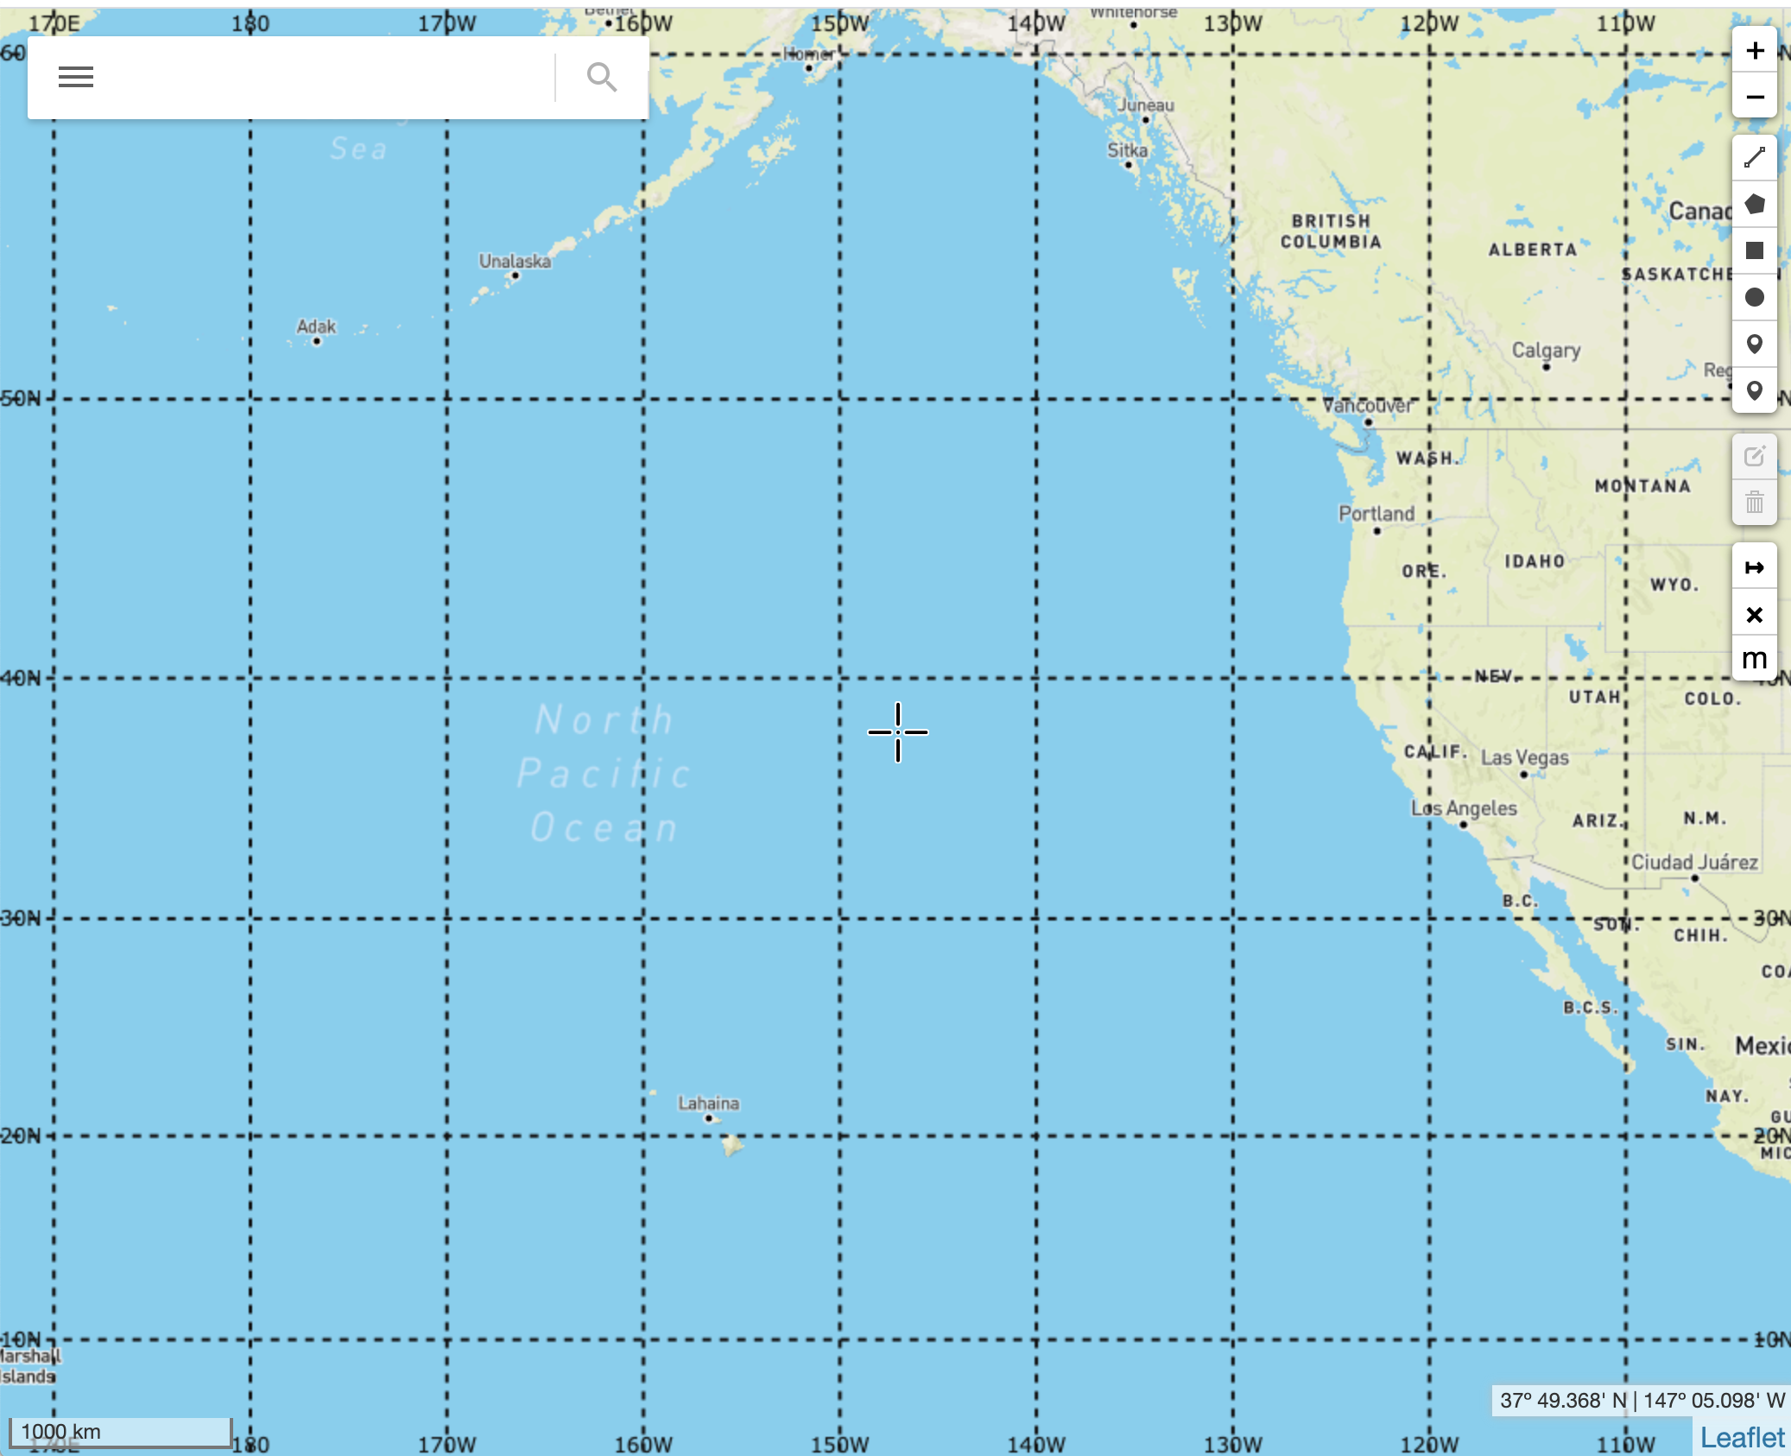Click the CALIF. state label
Image resolution: width=1791 pixels, height=1456 pixels.
1435,751
